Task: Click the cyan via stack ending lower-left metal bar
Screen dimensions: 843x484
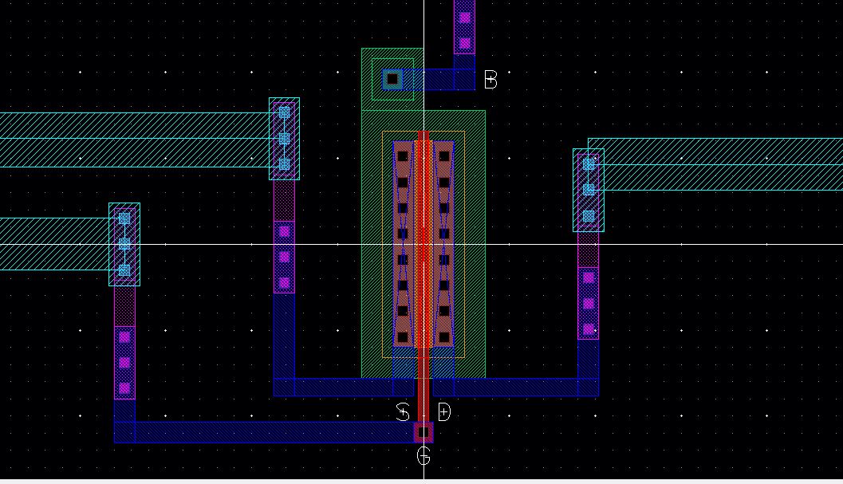Action: click(x=124, y=244)
